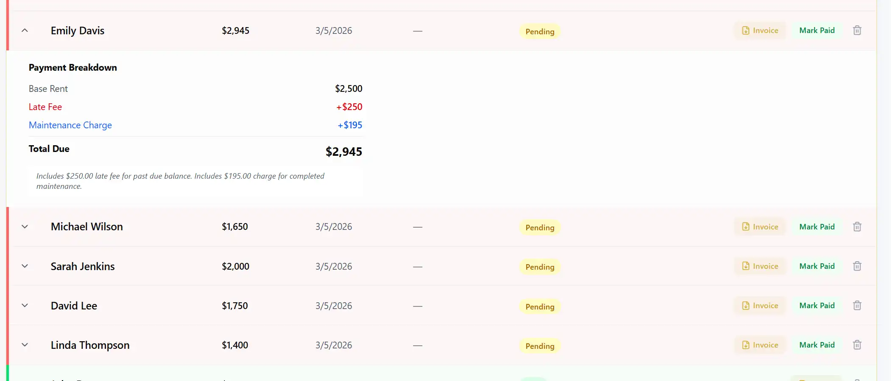Delete Michael Wilson's payment record
The height and width of the screenshot is (381, 891).
857,226
